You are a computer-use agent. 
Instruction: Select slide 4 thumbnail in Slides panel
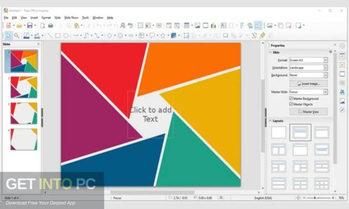coord(24,139)
